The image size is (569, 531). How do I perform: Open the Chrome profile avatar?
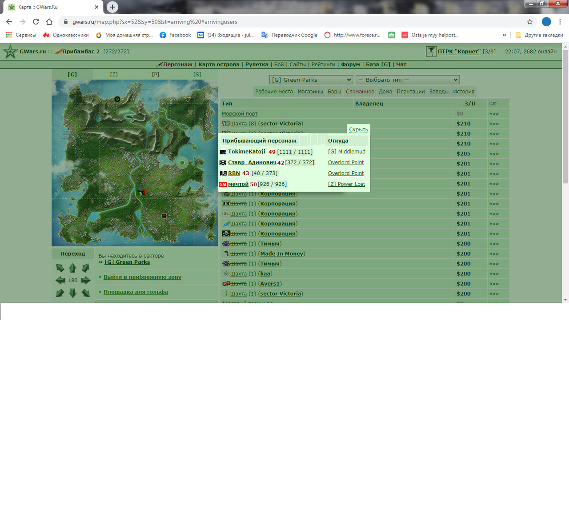(546, 22)
